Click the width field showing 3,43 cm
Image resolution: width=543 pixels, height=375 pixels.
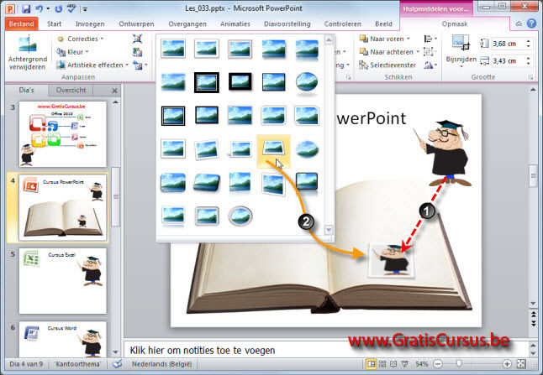click(x=508, y=61)
